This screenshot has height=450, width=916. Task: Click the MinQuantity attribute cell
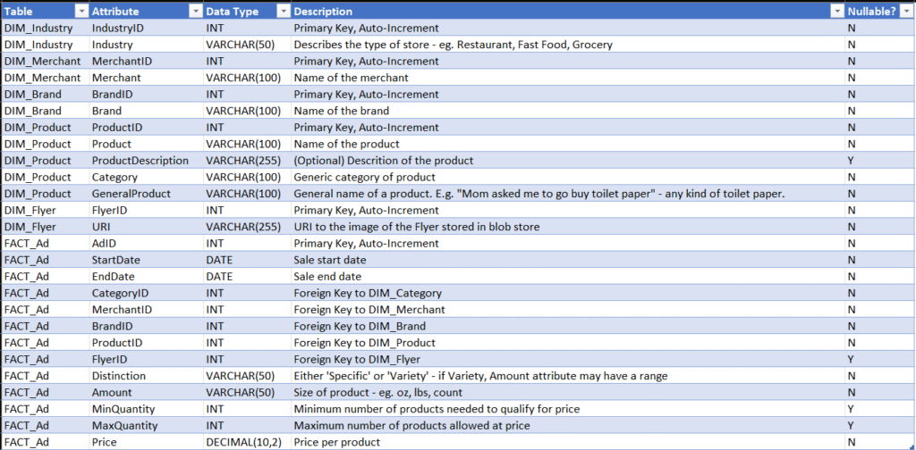146,409
